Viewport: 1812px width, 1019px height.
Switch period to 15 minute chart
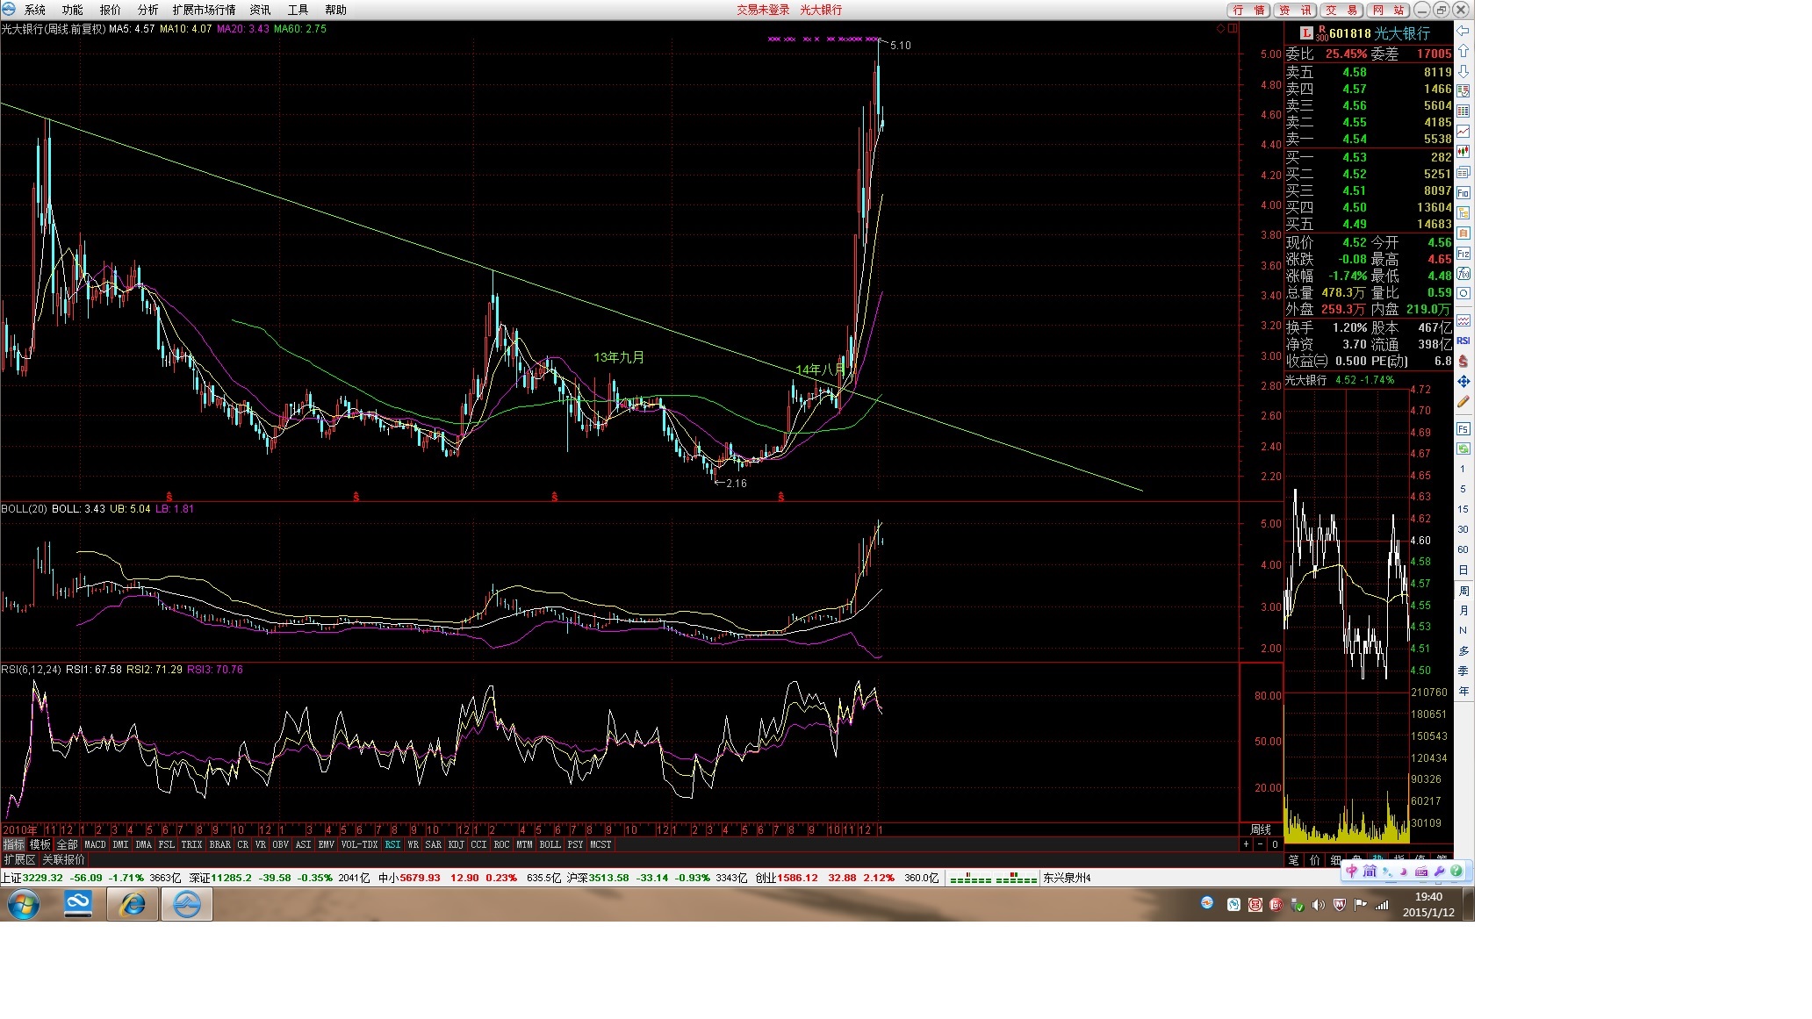tap(1463, 509)
